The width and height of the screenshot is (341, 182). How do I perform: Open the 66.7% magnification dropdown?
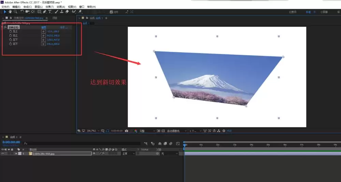[93, 131]
